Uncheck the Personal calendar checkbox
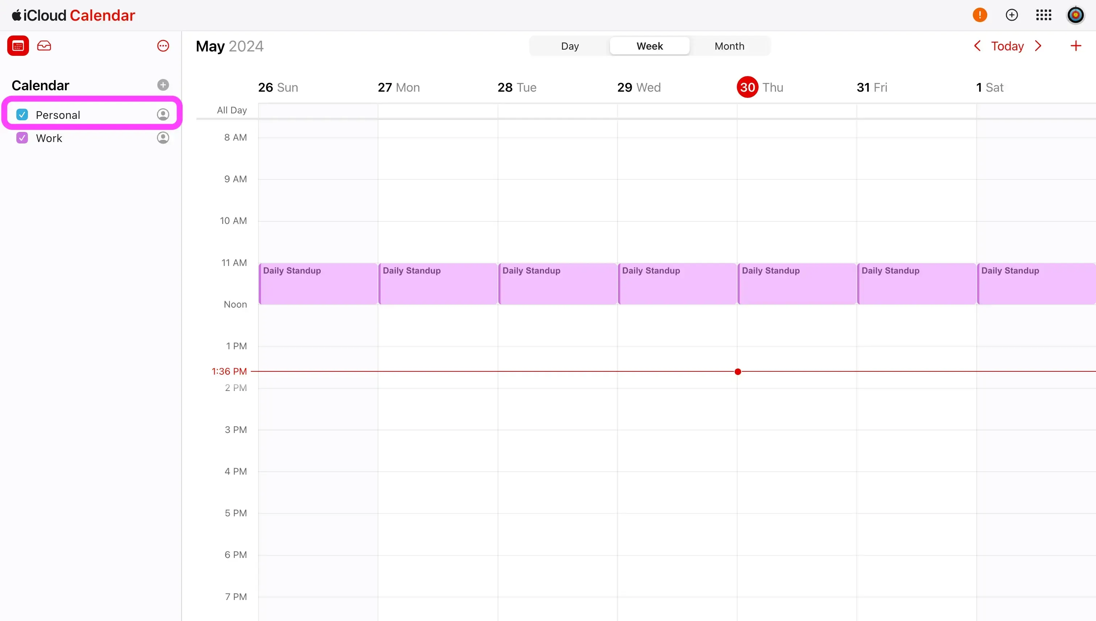Image resolution: width=1096 pixels, height=621 pixels. click(22, 114)
